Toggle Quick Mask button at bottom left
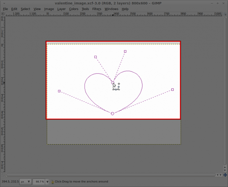Viewport: 228px width, 187px height. point(3,175)
